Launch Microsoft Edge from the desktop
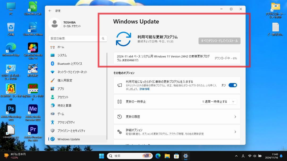This screenshot has width=287, height=161. pos(11,50)
